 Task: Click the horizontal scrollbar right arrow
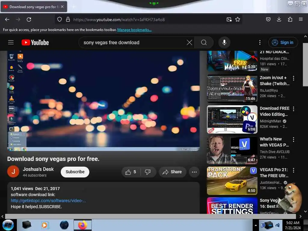click(300, 217)
